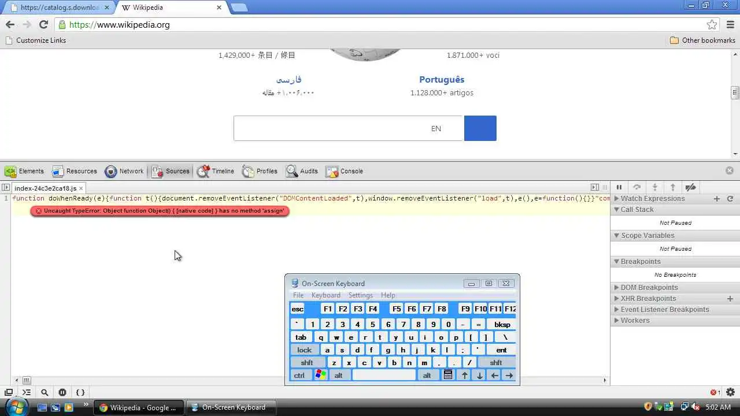This screenshot has height=416, width=740.
Task: Deactivate all breakpoints in debugger
Action: coord(690,187)
